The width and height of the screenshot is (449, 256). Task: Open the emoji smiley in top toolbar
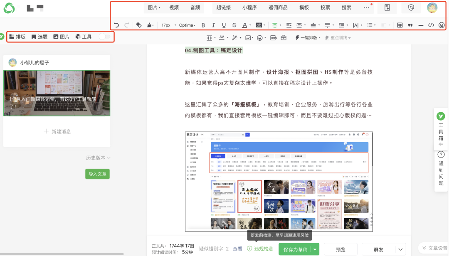[442, 25]
